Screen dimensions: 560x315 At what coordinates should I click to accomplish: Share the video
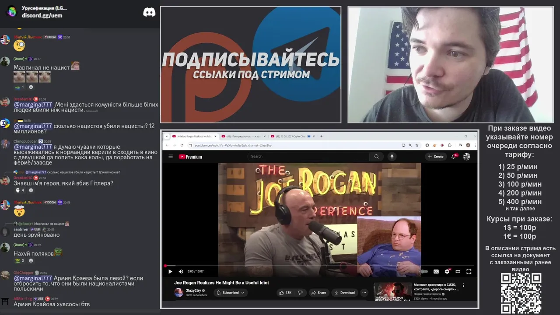coord(319,293)
